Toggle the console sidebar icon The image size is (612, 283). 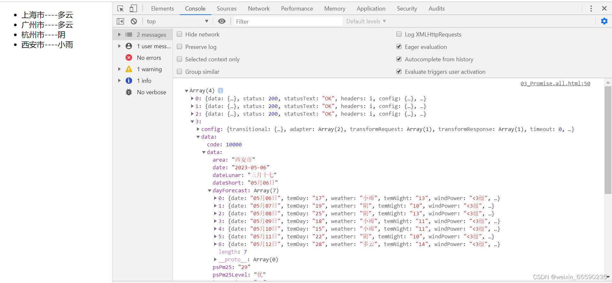[x=120, y=21]
